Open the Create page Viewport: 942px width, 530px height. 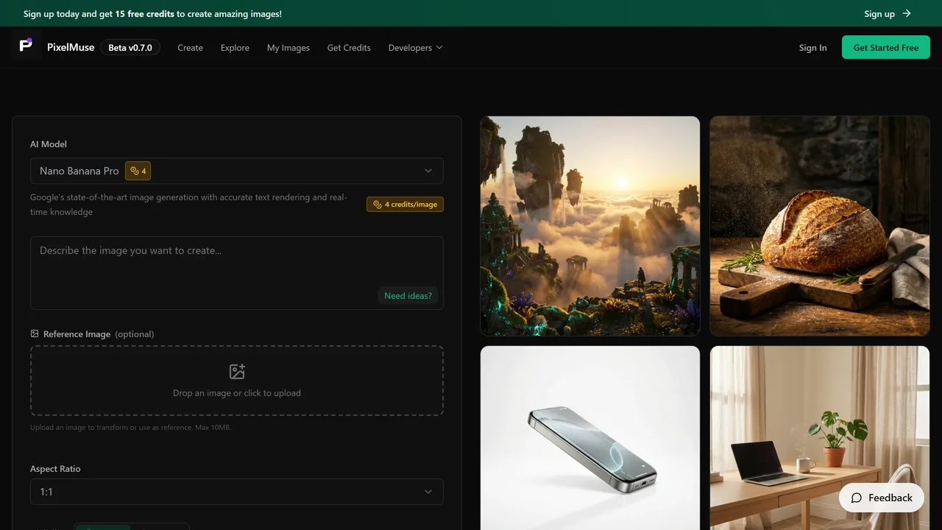190,48
